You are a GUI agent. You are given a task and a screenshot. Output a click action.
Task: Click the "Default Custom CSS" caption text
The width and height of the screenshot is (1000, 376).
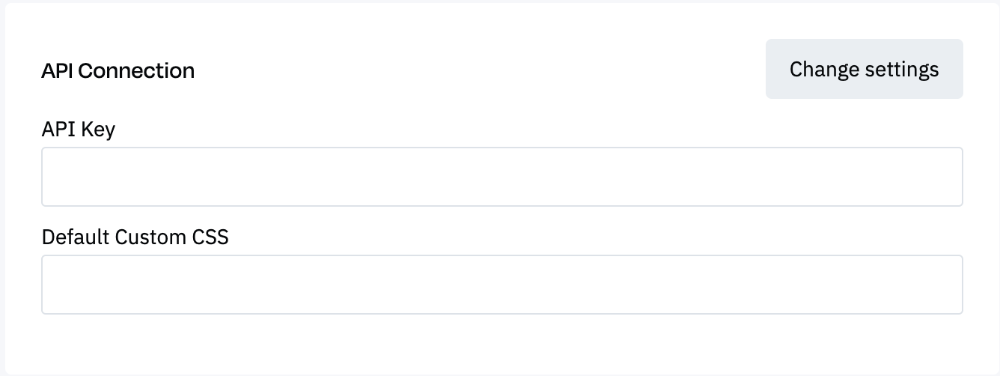tap(135, 237)
